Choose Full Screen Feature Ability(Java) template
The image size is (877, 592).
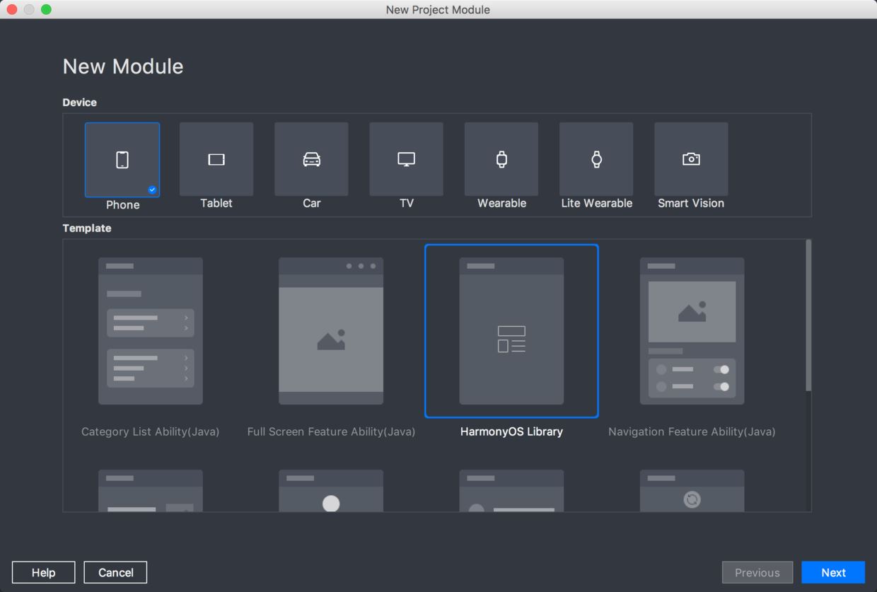[x=331, y=331]
